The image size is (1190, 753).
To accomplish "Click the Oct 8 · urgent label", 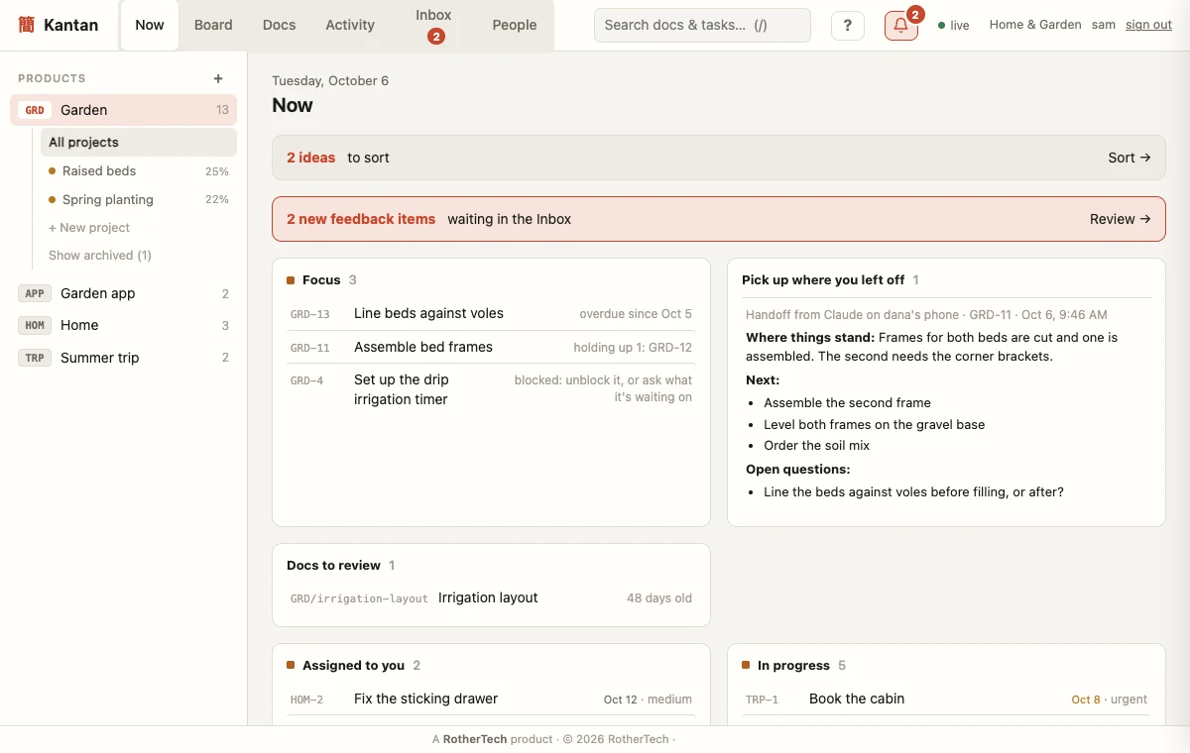I will pos(1109,699).
